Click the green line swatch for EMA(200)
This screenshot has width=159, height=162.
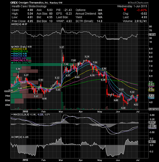pos(12,51)
